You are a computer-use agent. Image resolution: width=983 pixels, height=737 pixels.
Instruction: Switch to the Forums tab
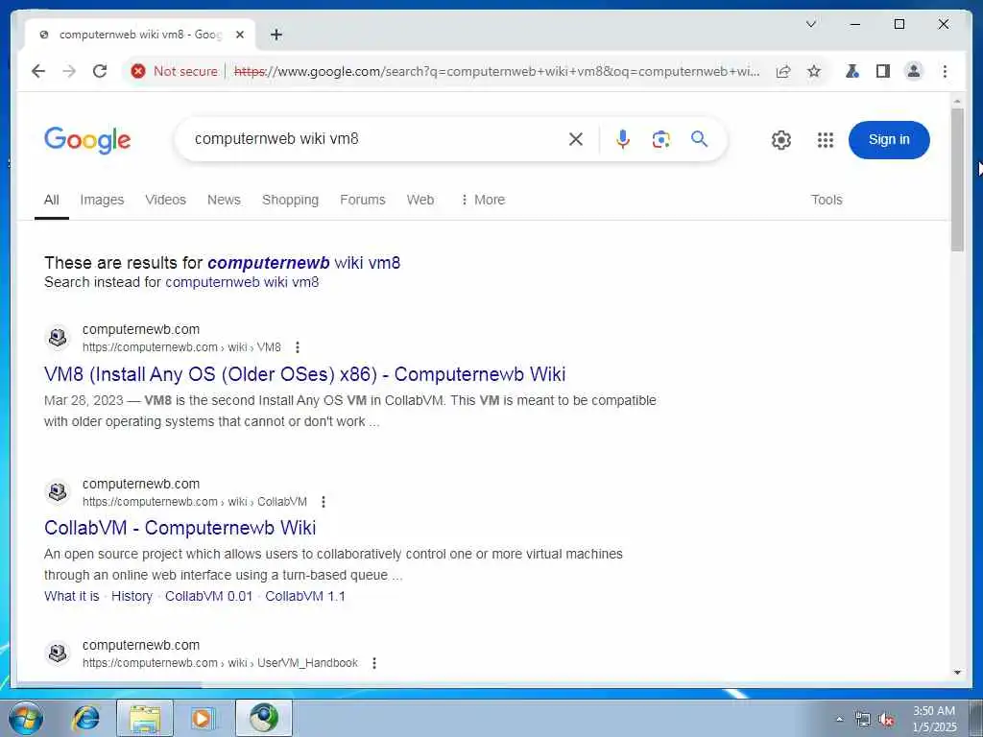pyautogui.click(x=362, y=200)
